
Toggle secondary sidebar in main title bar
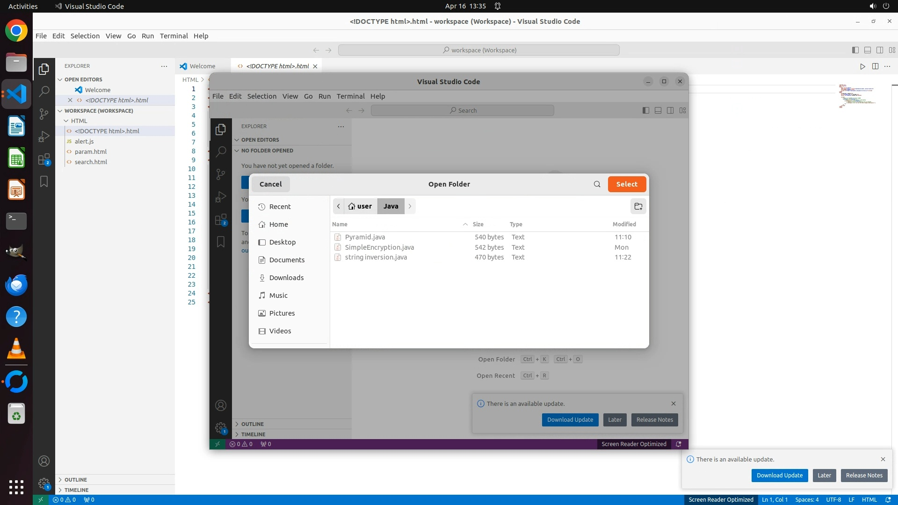(x=880, y=50)
